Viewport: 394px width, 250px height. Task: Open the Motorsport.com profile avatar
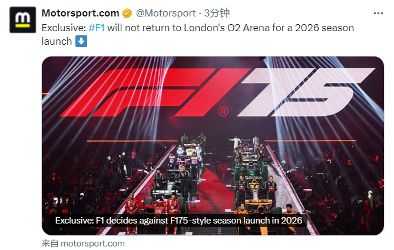tap(22, 20)
